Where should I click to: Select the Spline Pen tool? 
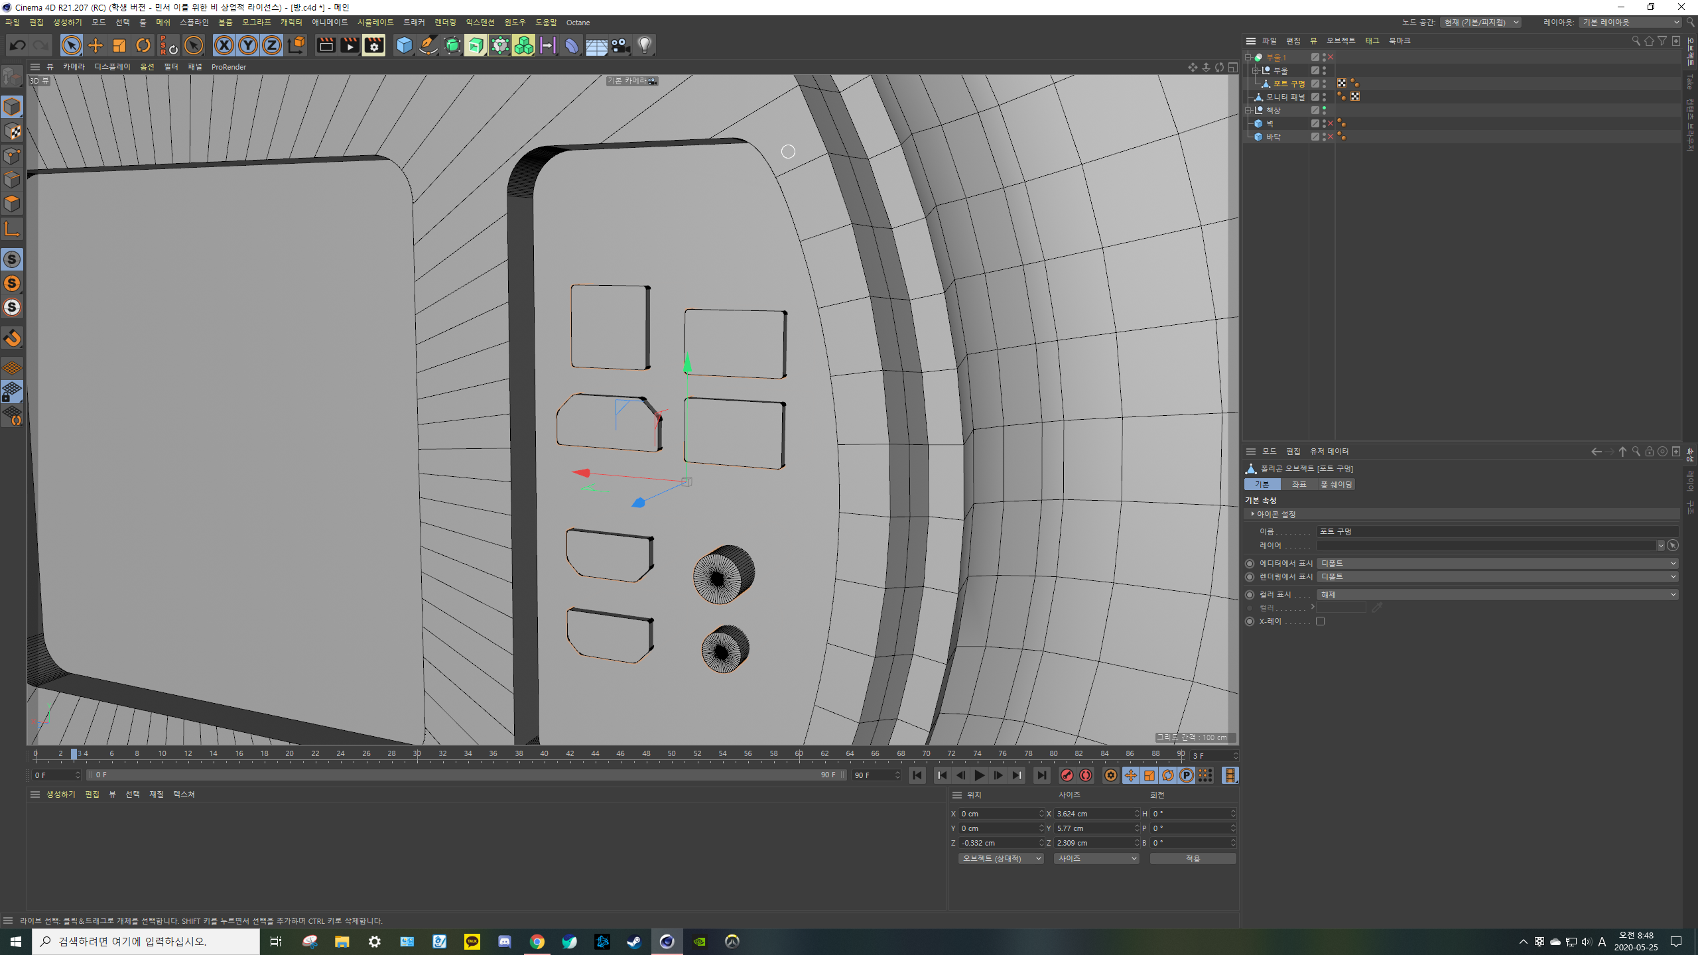coord(428,45)
